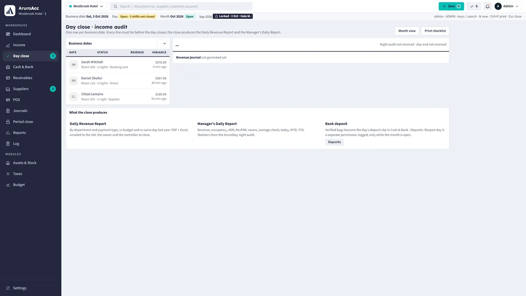Click the 'Open · 3 shifts not closed' badge
Viewport: 526px width, 296px height.
(x=138, y=16)
